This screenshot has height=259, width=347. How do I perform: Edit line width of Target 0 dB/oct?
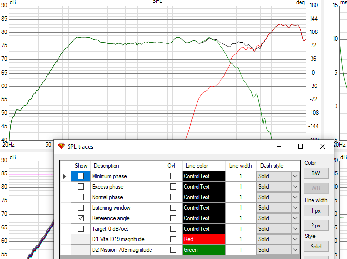tap(241, 229)
